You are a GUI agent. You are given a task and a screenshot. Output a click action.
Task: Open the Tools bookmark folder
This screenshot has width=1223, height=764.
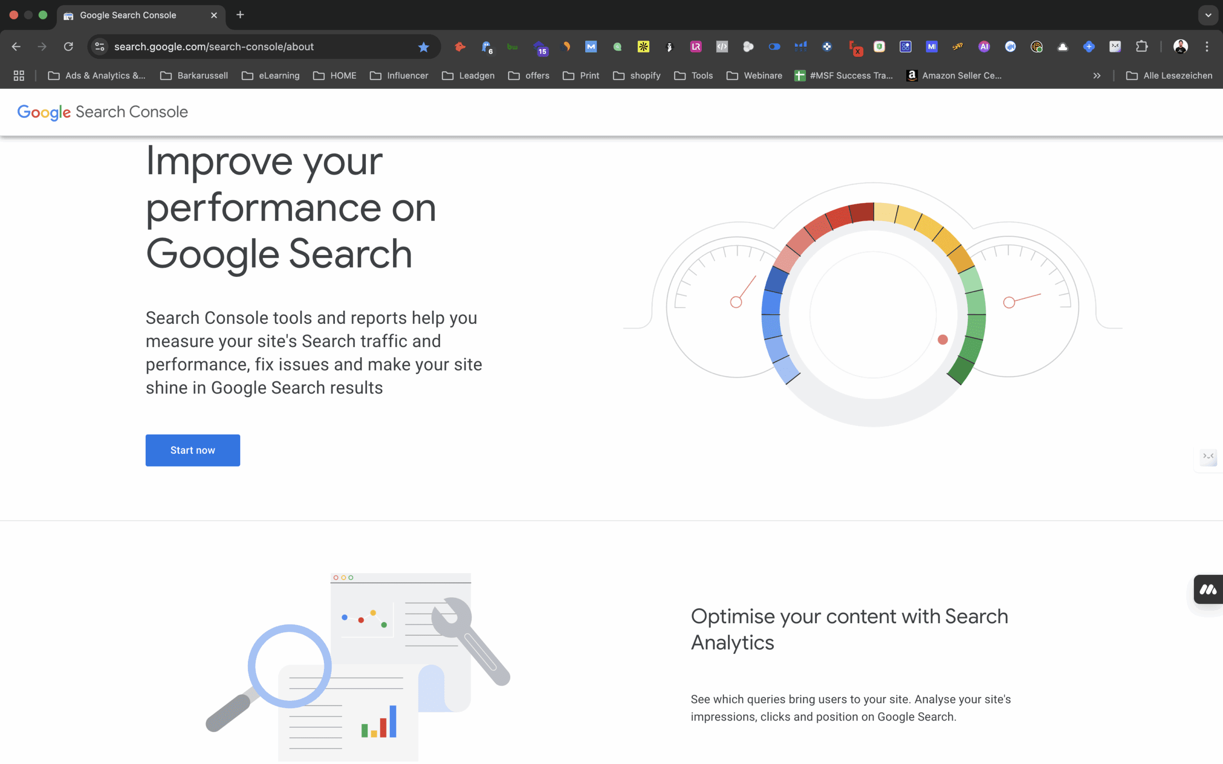(x=693, y=75)
